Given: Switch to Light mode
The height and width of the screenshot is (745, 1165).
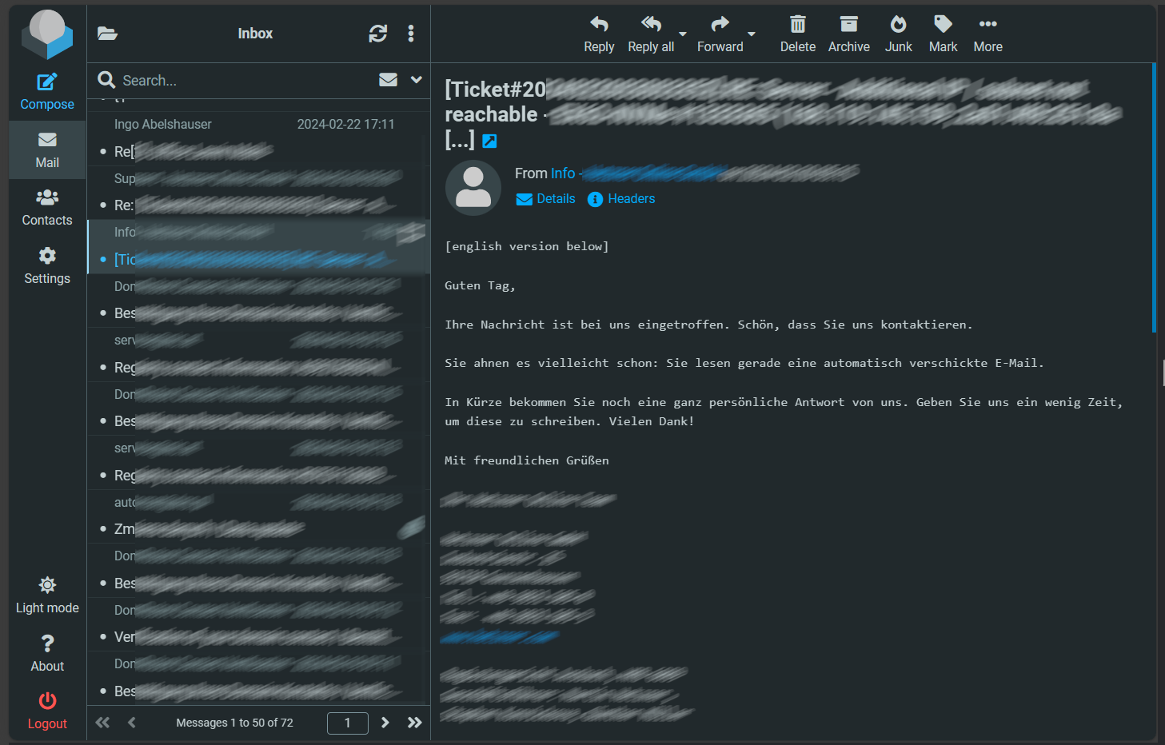Looking at the screenshot, I should pyautogui.click(x=47, y=596).
